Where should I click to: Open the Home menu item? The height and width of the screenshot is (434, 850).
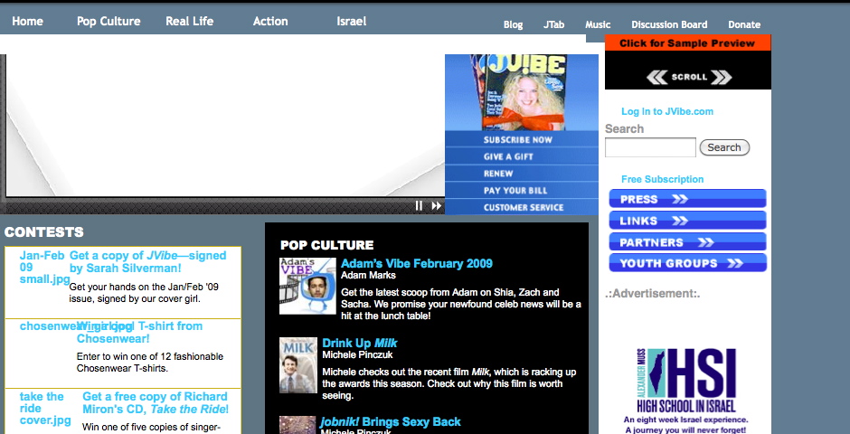click(28, 21)
